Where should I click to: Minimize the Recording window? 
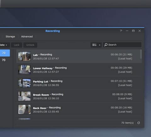(127, 31)
